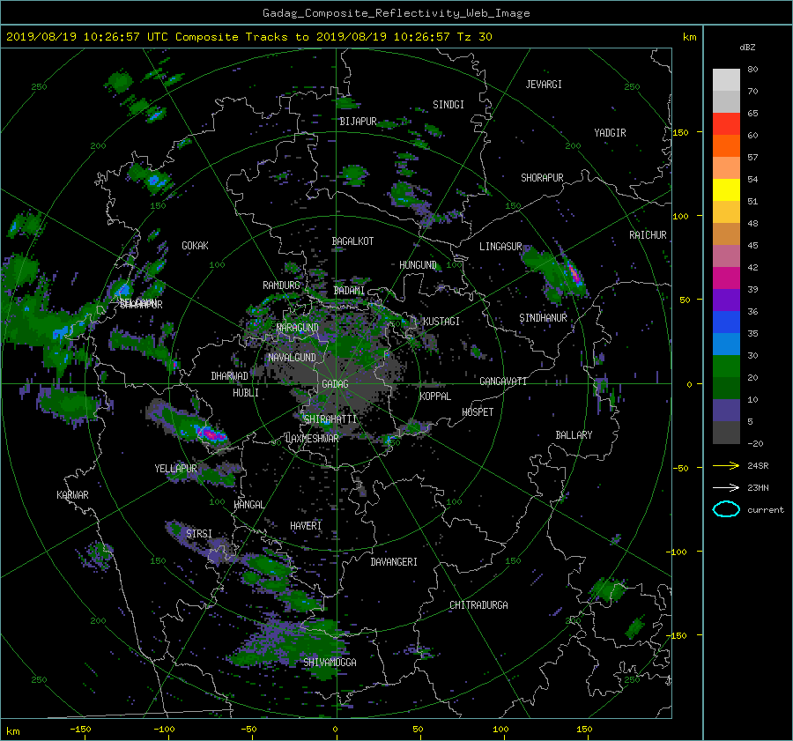Click the SHIVAMOGGA city label
This screenshot has height=741, width=793.
[330, 662]
